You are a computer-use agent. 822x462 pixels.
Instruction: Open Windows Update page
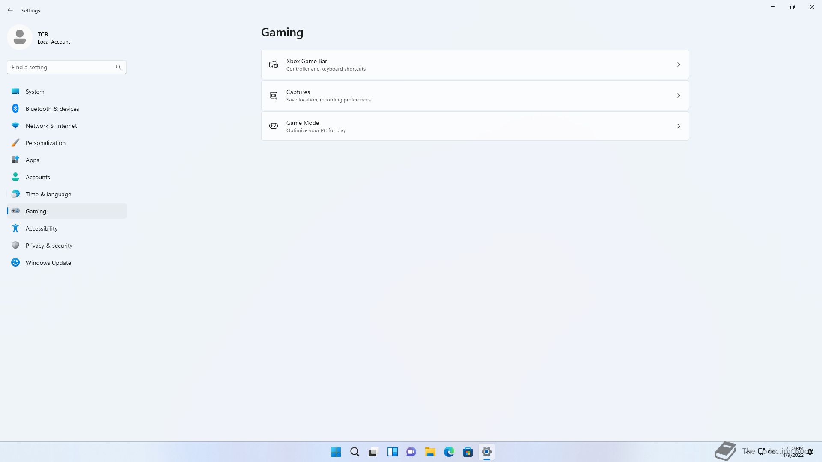(x=67, y=262)
